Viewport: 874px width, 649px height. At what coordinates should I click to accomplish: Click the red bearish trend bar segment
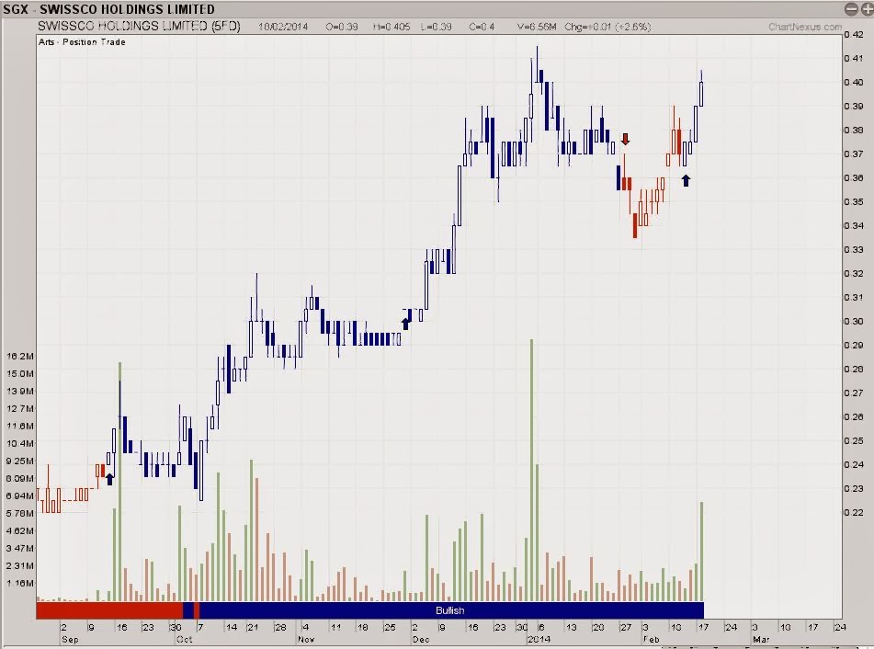coord(109,610)
